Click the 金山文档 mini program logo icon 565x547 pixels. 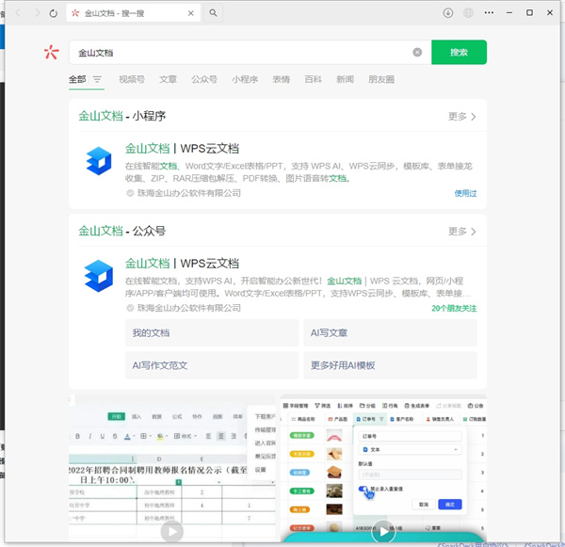click(99, 161)
